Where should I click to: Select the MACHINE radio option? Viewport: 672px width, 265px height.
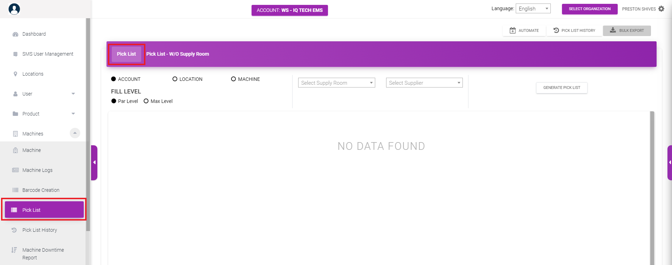click(233, 79)
